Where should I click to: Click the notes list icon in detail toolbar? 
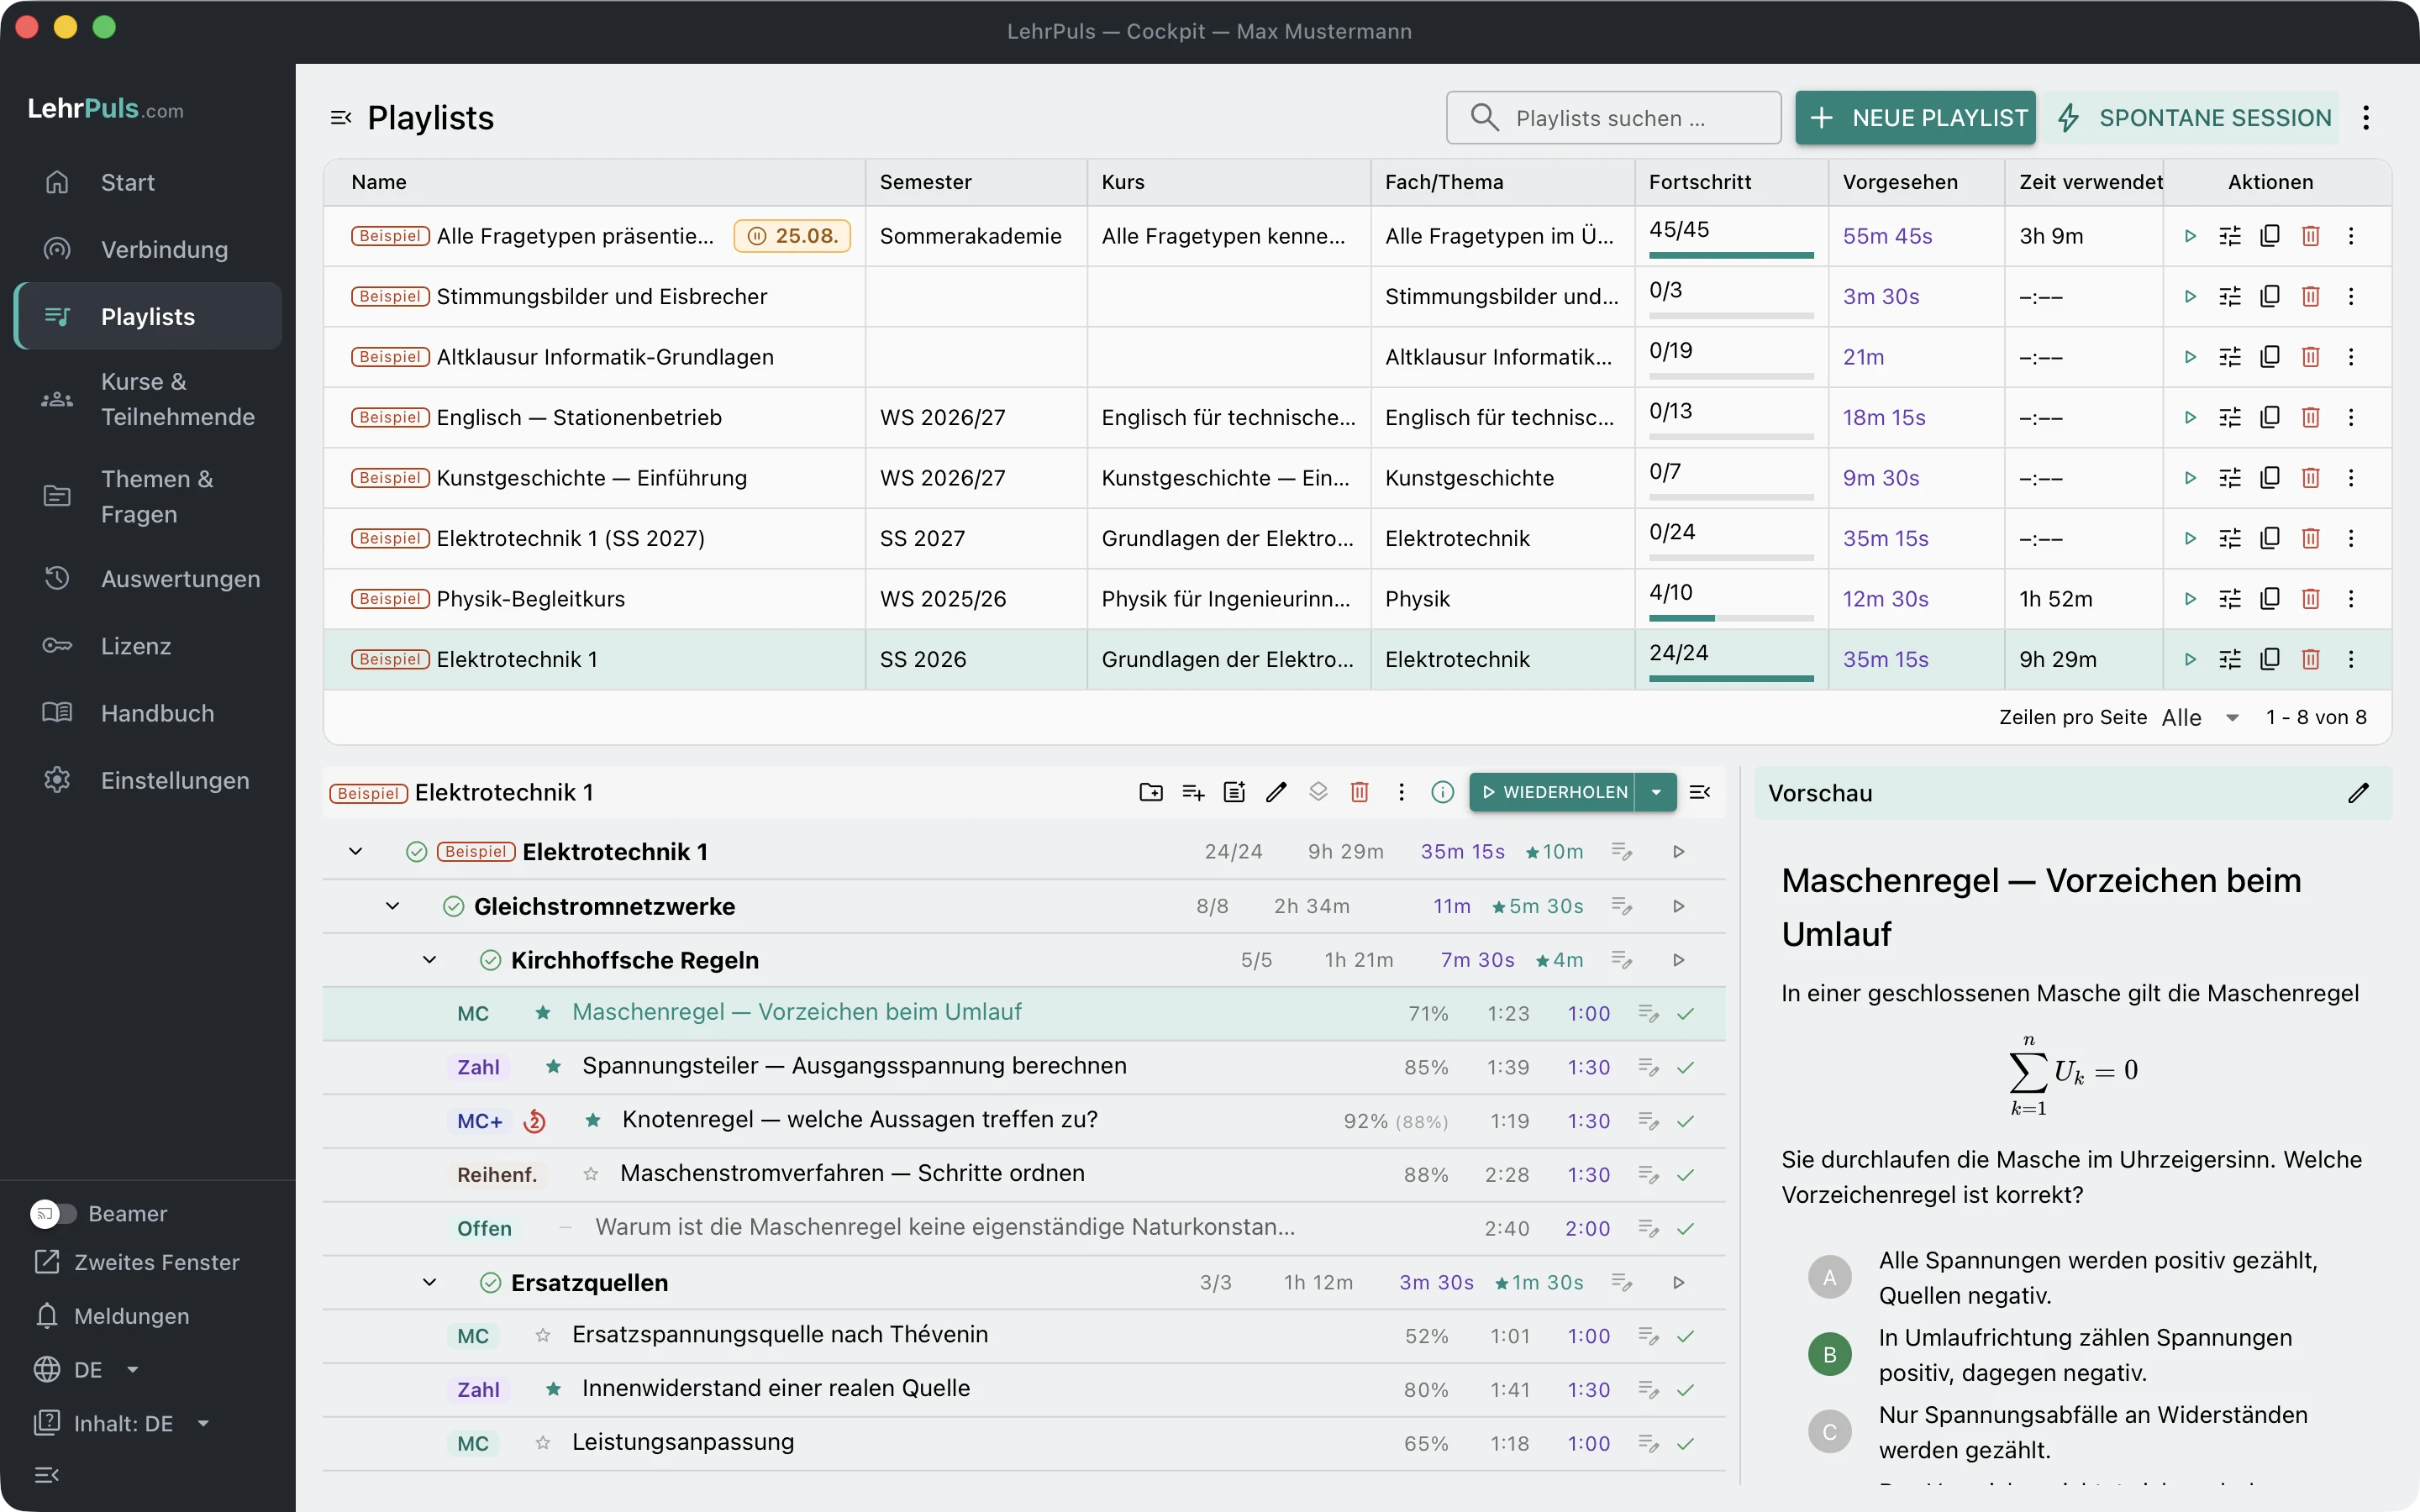[1234, 792]
